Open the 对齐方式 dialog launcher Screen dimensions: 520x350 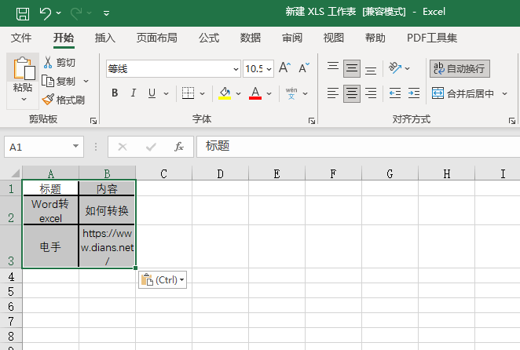coord(512,121)
